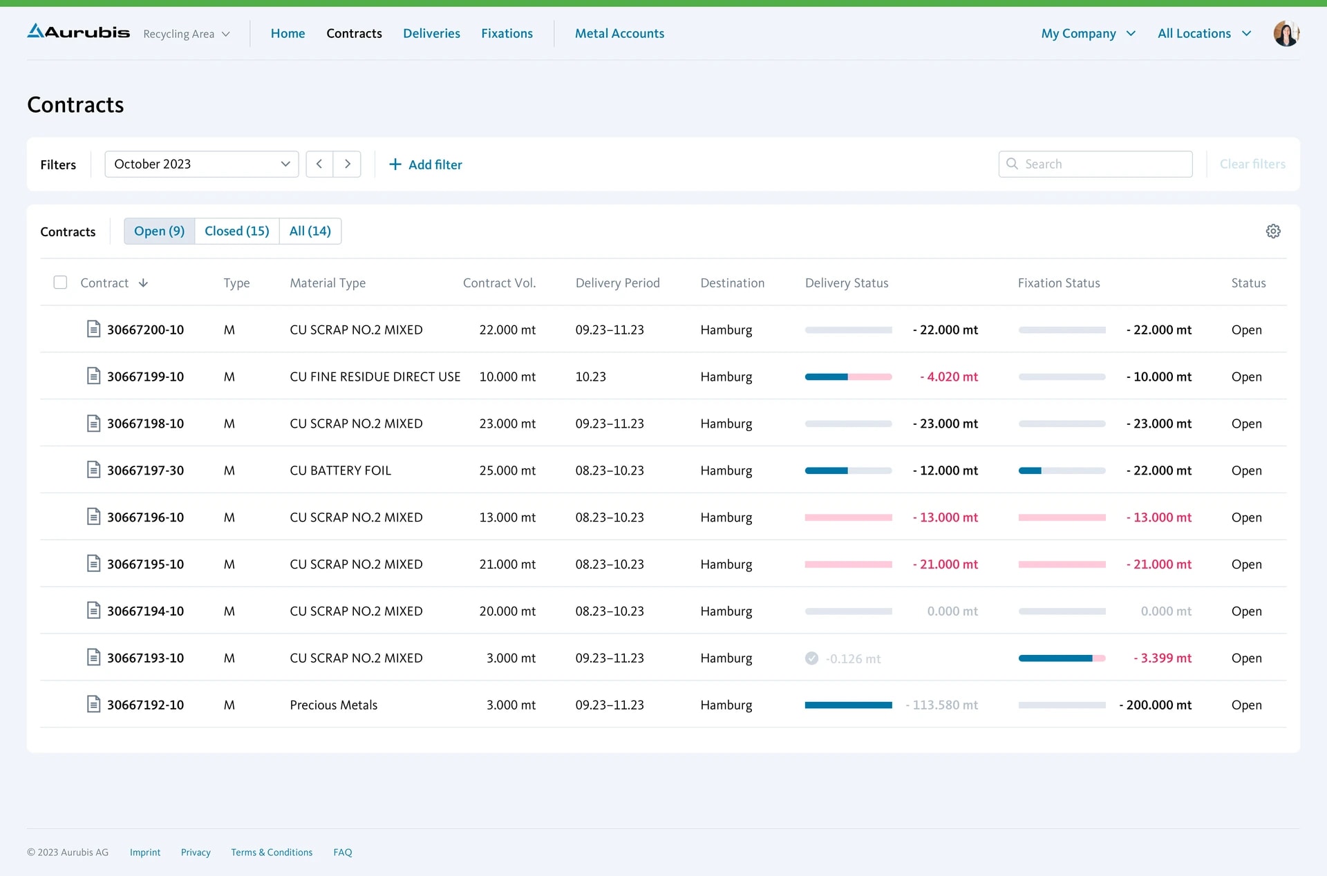
Task: Click the search magnifier icon
Action: point(1013,164)
